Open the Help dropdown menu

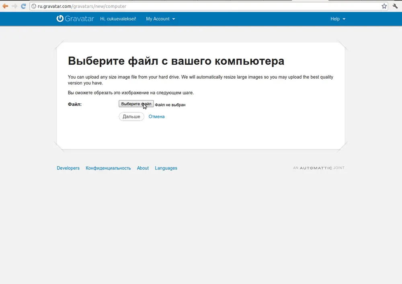tap(338, 19)
